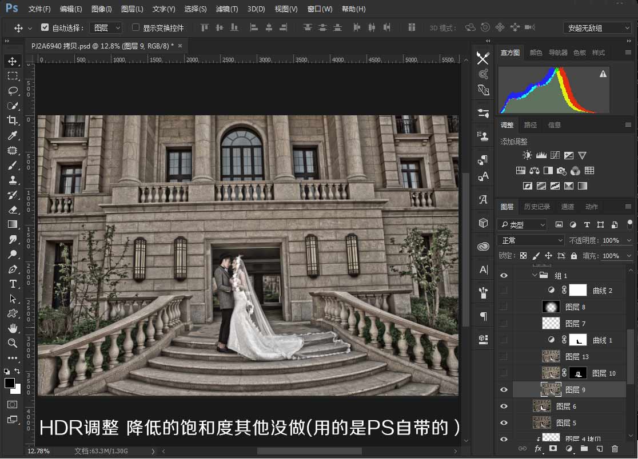The height and width of the screenshot is (459, 638).
Task: Hide the 图层 9 layer visibility
Action: [x=504, y=389]
